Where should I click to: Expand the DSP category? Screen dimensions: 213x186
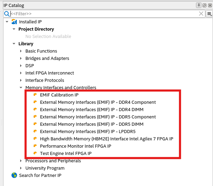[x=21, y=66]
